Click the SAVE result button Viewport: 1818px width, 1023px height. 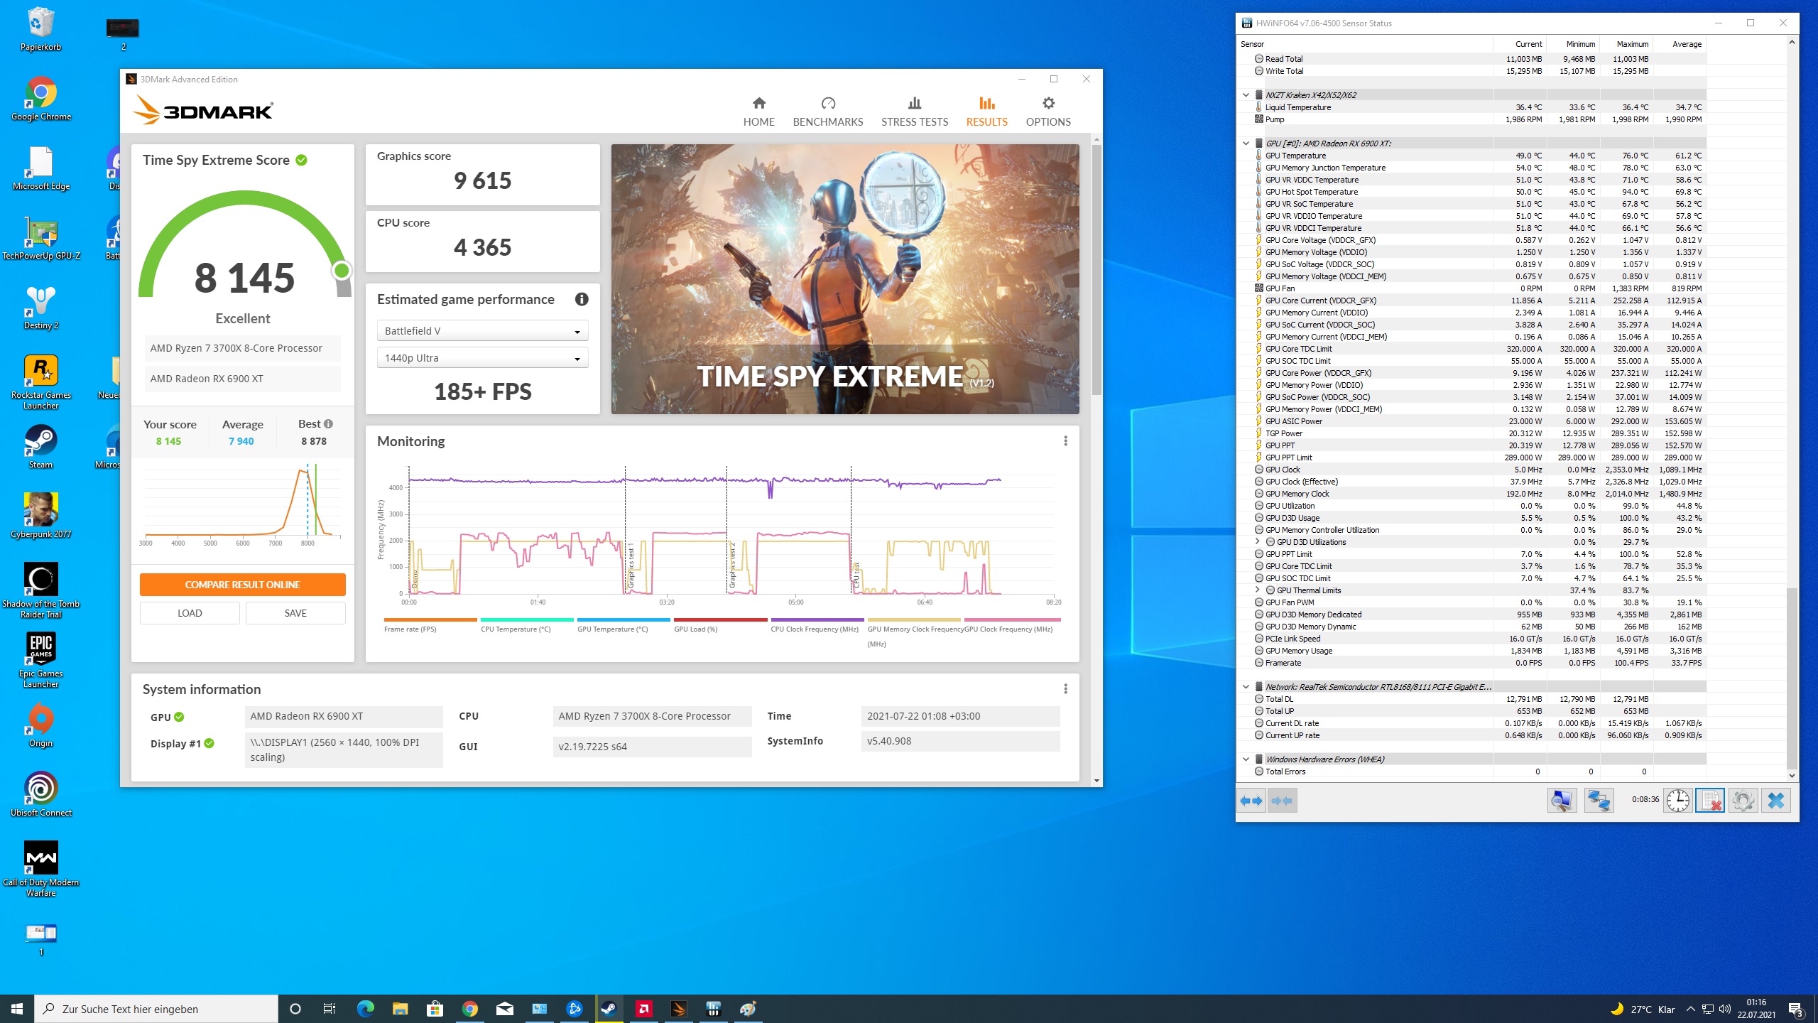pyautogui.click(x=295, y=613)
